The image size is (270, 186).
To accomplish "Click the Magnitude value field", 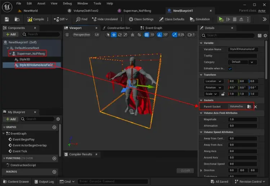I will [x=242, y=119].
